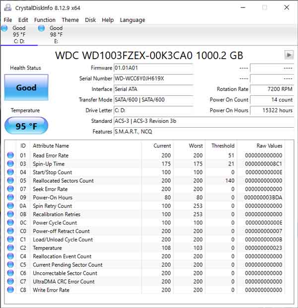298x308 pixels.
Task: Click the status orb for Recalibration Retries
Action: [10, 214]
